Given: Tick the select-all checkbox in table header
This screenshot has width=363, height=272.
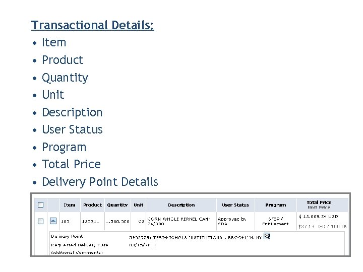Looking at the screenshot, I should 40,205.
